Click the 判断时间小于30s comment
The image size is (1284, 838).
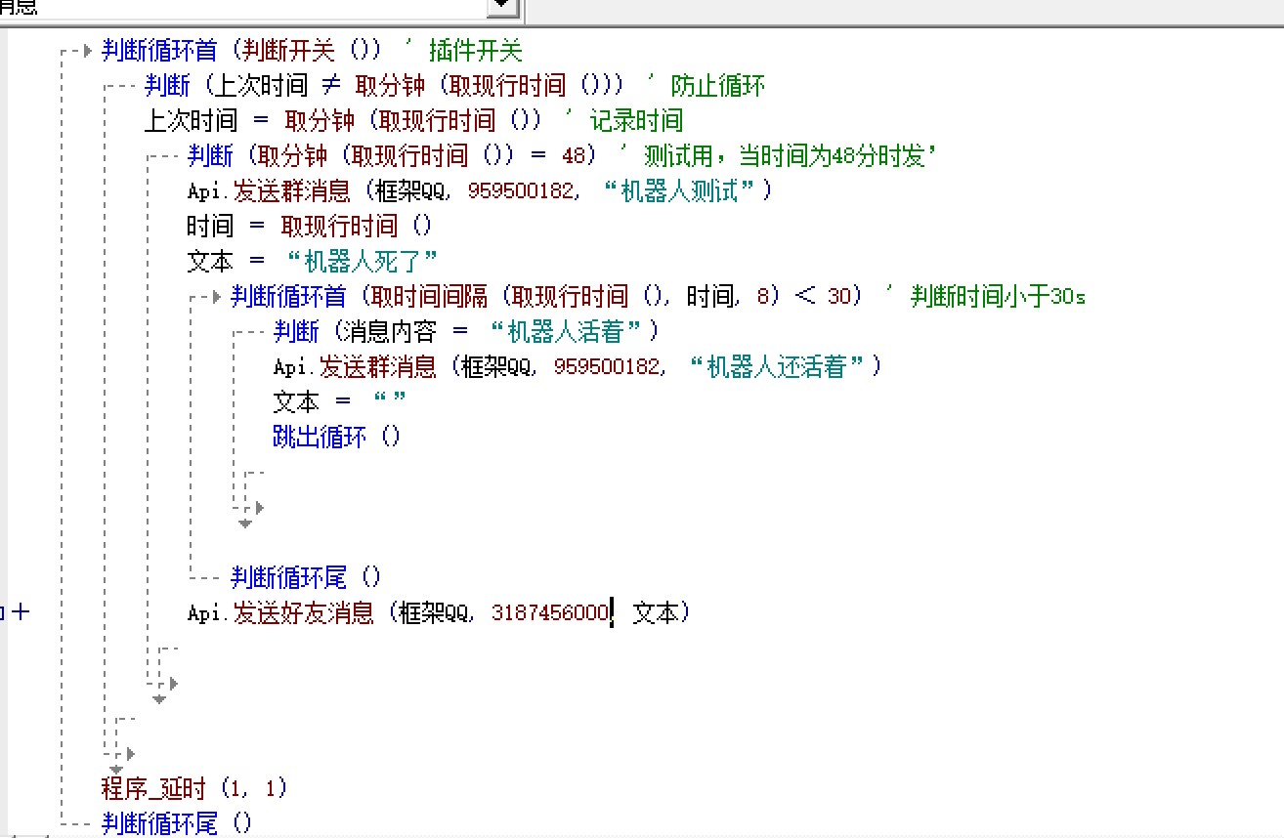tap(997, 296)
